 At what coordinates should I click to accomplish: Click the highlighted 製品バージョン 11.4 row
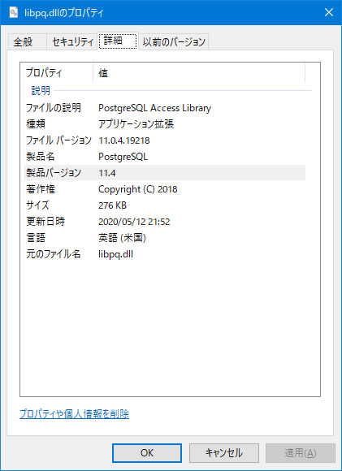coord(165,173)
